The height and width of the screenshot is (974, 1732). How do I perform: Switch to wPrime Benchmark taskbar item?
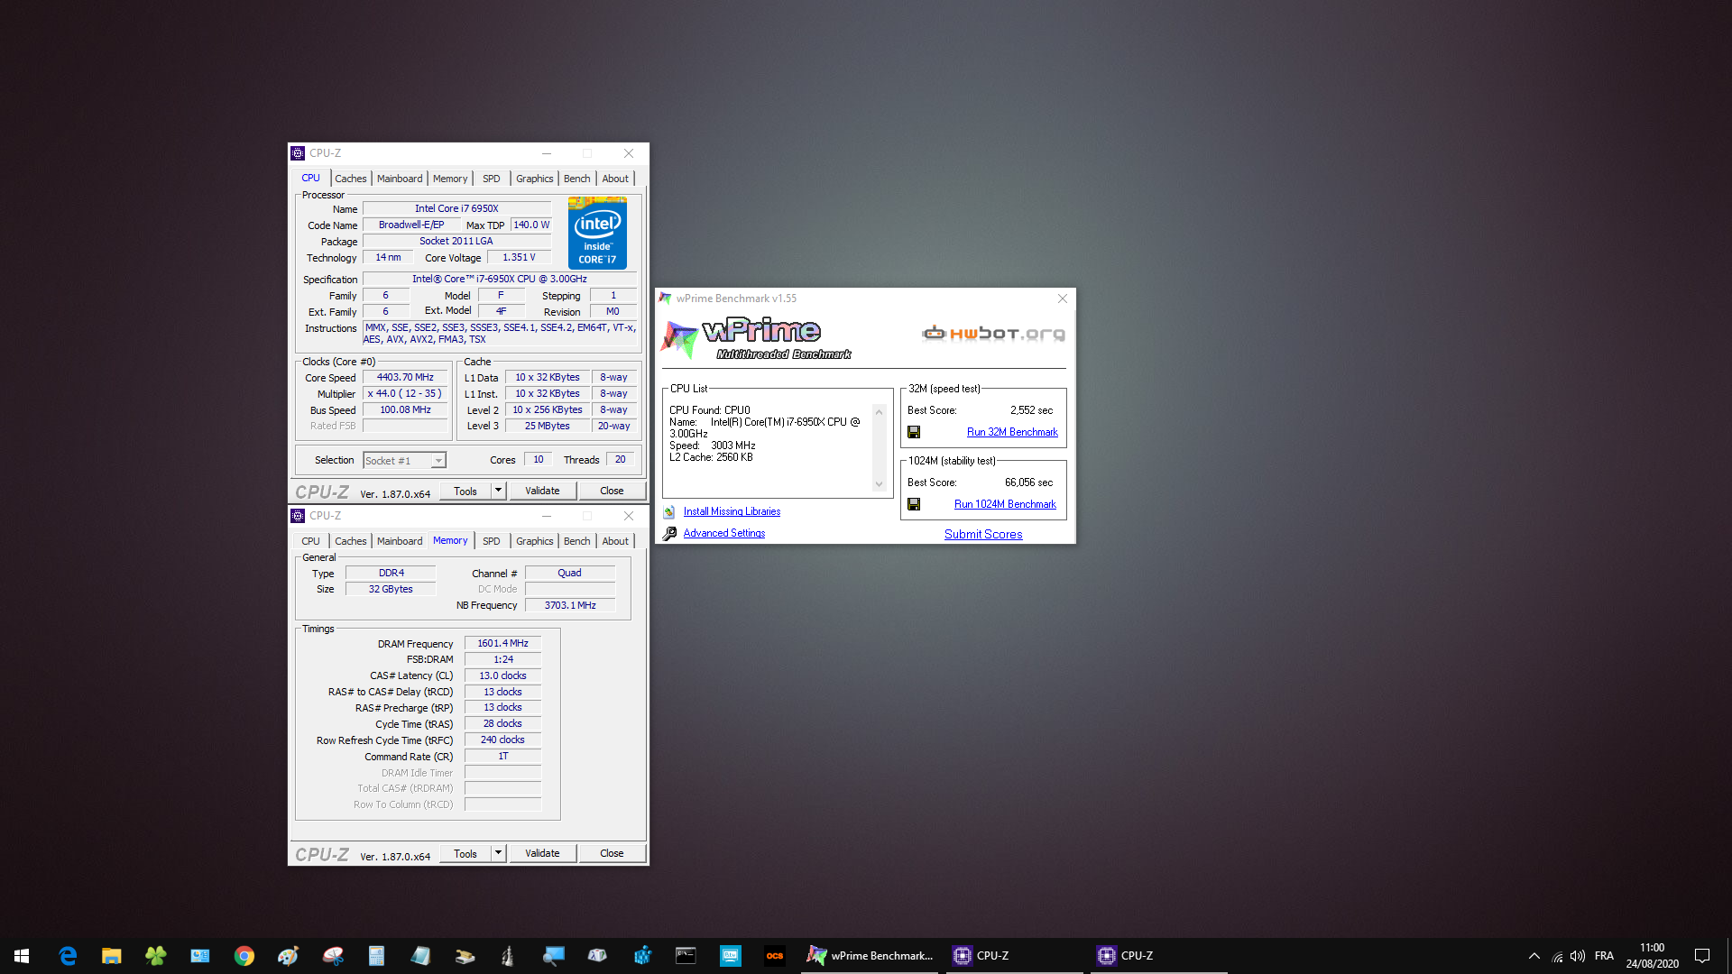[x=871, y=956]
